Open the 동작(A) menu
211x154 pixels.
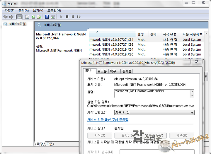click(24, 11)
